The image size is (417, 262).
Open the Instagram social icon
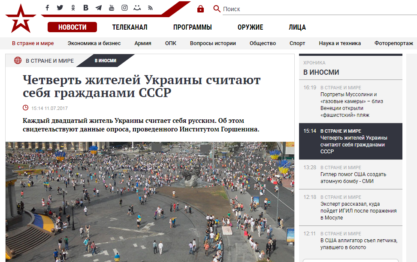pyautogui.click(x=124, y=8)
